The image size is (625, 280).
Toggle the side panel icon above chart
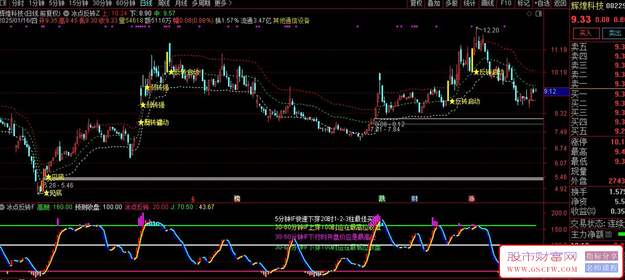pyautogui.click(x=539, y=14)
